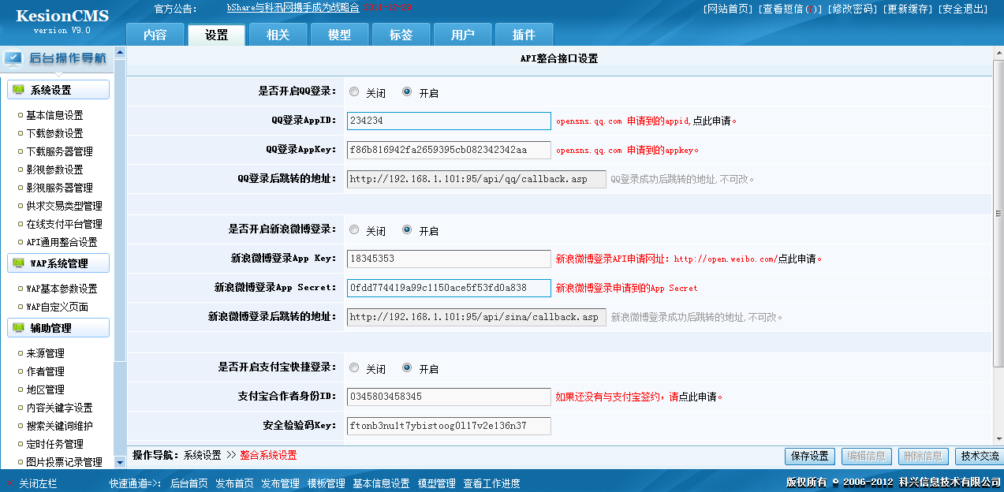Click the sidebar scrollbar up arrow
The height and width of the screenshot is (492, 1004).
point(120,53)
